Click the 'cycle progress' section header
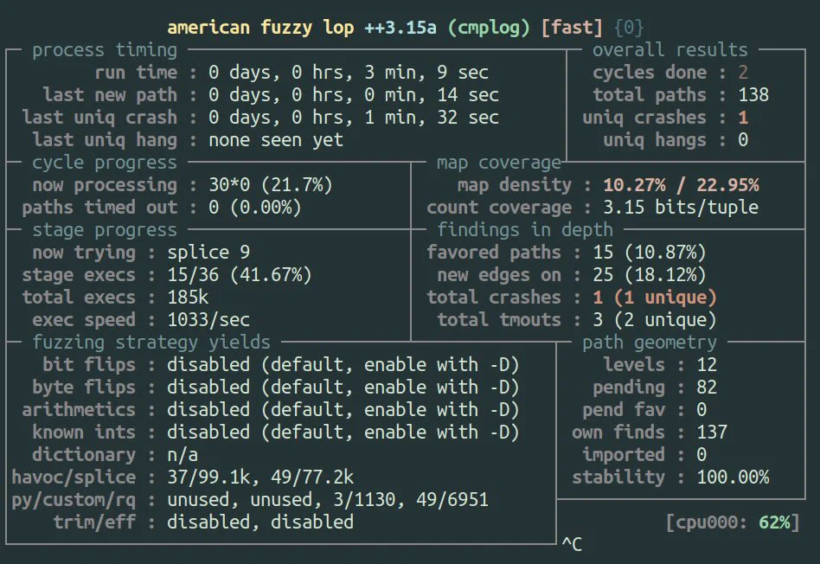This screenshot has height=564, width=820. coord(105,163)
